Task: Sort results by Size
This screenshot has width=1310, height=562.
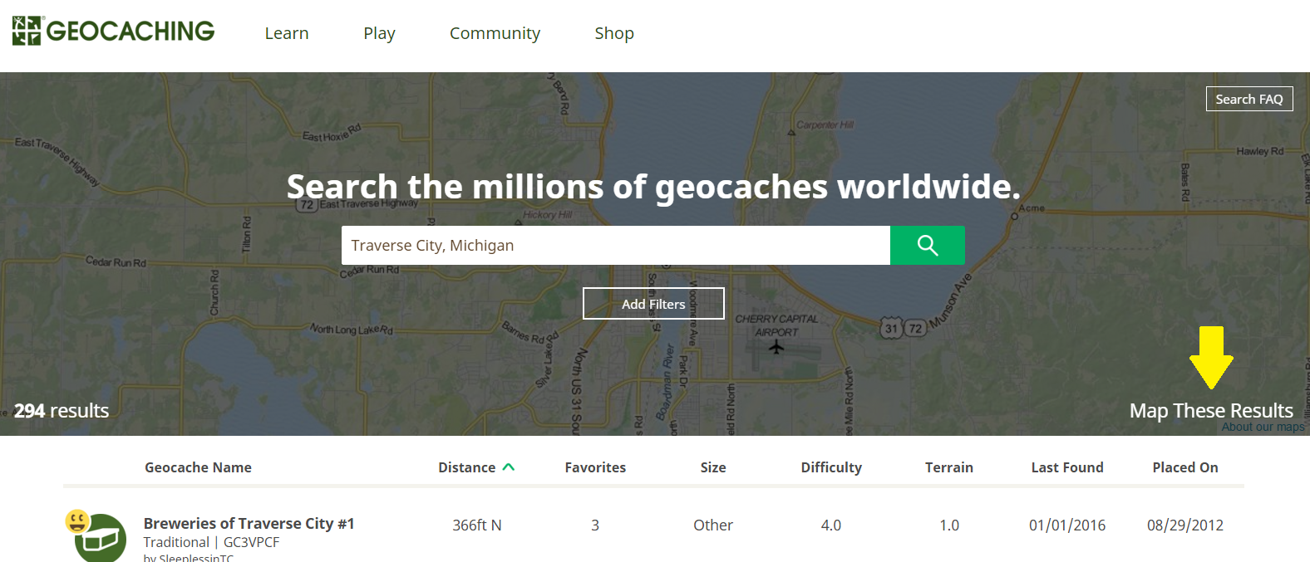Action: click(713, 467)
